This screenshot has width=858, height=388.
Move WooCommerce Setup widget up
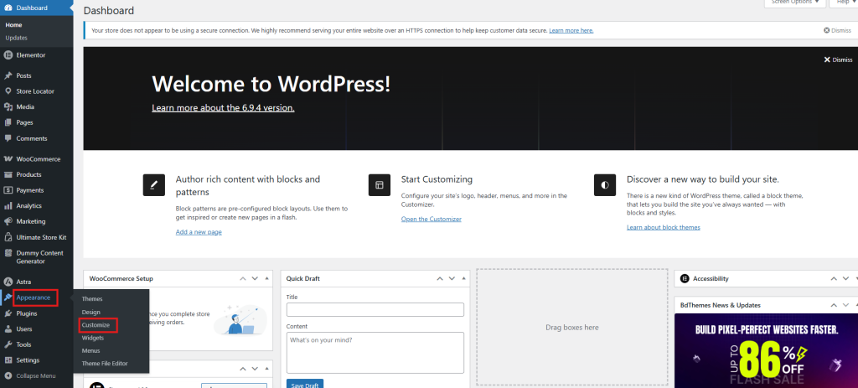(x=243, y=278)
